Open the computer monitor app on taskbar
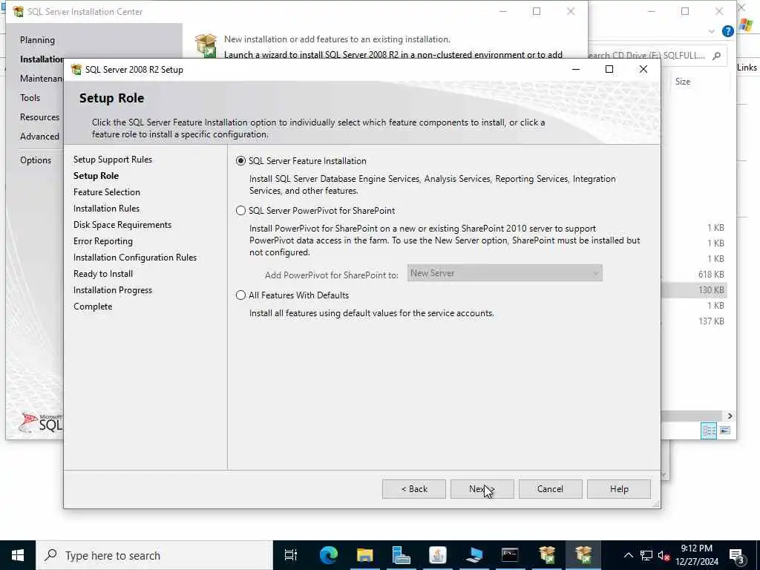 (474, 555)
